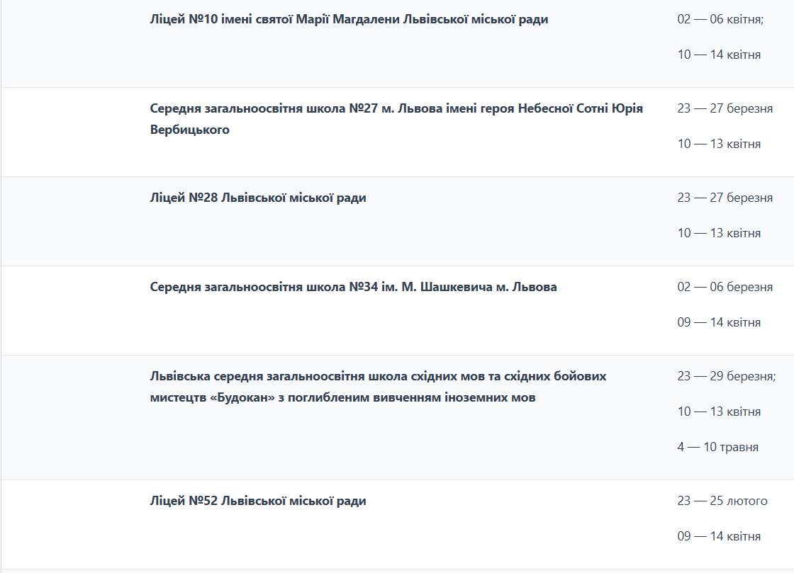Select the 23 — 29 березня date for «Будокан»
The height and width of the screenshot is (573, 794).
point(726,377)
